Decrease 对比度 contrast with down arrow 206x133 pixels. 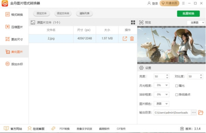click(x=201, y=78)
